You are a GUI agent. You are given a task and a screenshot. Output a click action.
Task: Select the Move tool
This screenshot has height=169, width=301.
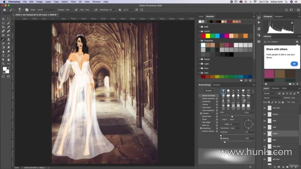(3, 19)
